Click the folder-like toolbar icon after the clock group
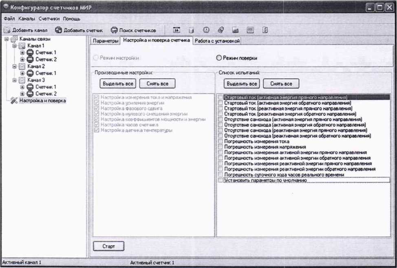The width and height of the screenshot is (397, 268). [x=236, y=31]
